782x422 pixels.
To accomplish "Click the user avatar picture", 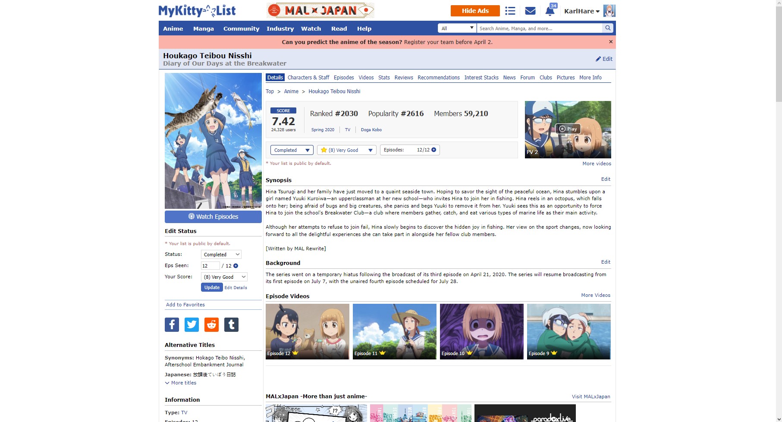I will pos(609,11).
